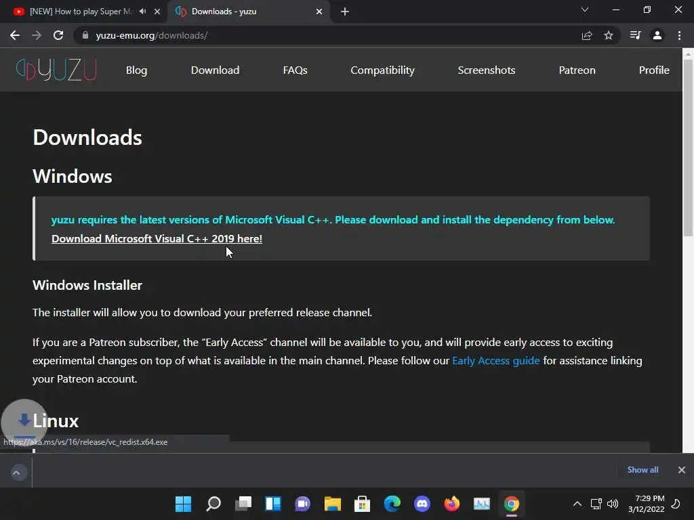Image resolution: width=694 pixels, height=520 pixels.
Task: Expand the download item chevron in download bar
Action: pos(16,473)
